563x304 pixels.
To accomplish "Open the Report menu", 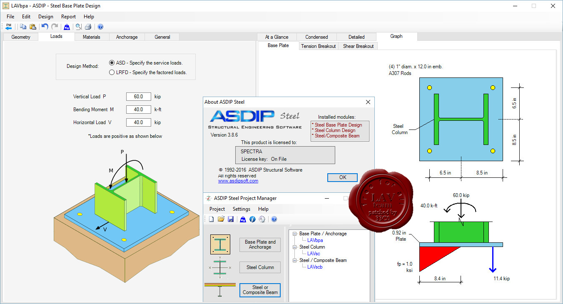I will coord(68,17).
